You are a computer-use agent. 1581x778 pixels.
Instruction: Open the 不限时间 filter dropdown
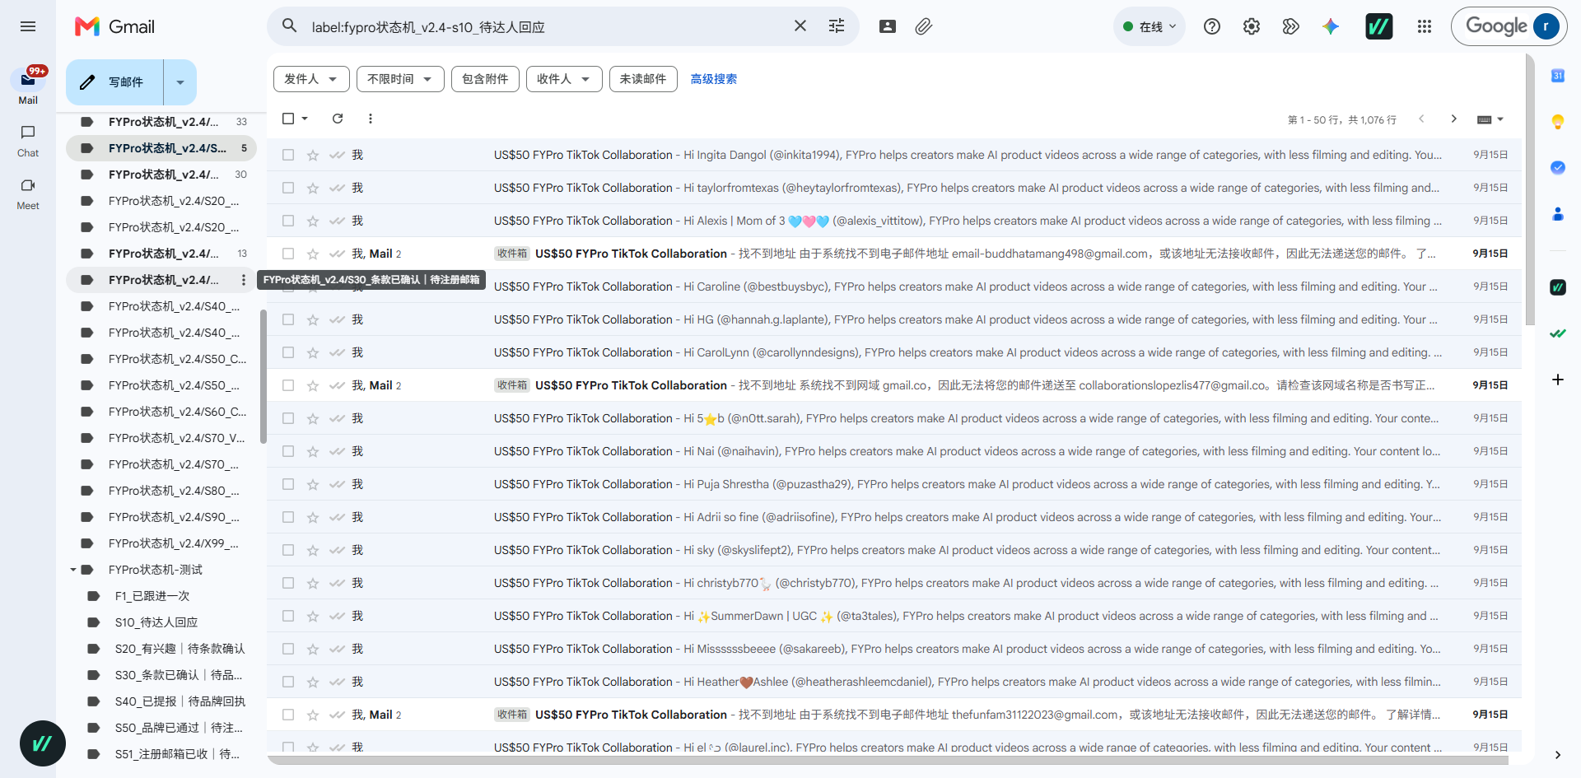click(x=400, y=79)
